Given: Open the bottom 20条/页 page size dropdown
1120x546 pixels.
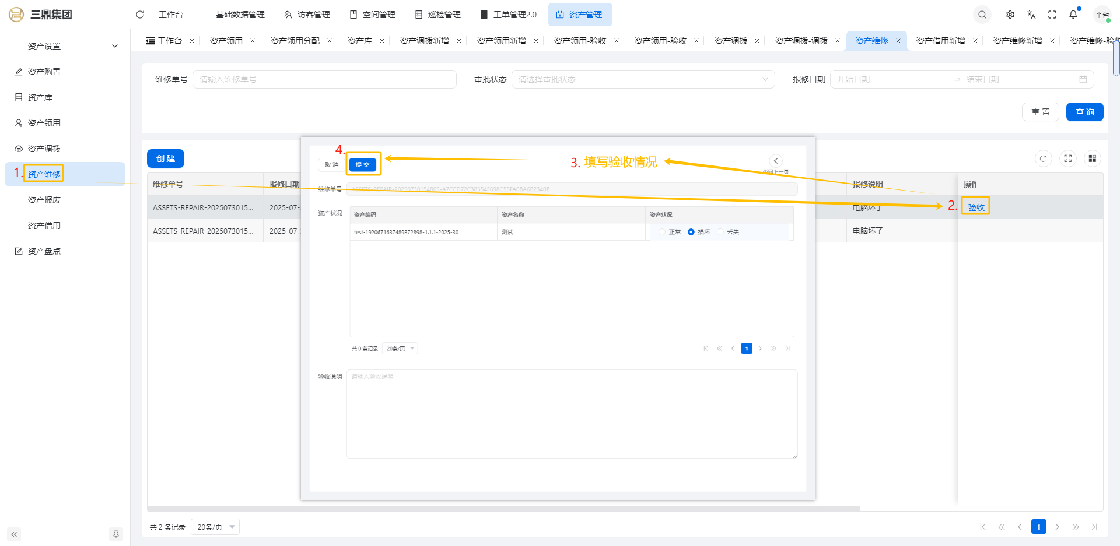Looking at the screenshot, I should 215,527.
